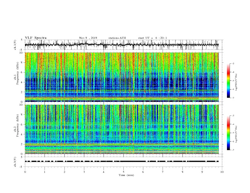Screen dimensions: 250x193
Task: Click the "-5" label on ch.1 color bar
Action: pos(233,81)
